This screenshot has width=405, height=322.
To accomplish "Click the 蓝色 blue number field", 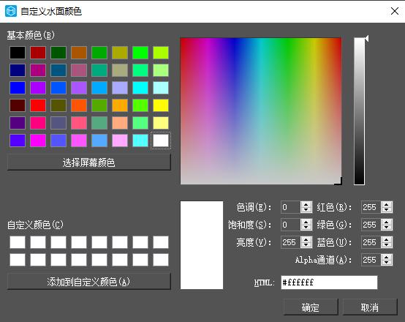I will [371, 242].
